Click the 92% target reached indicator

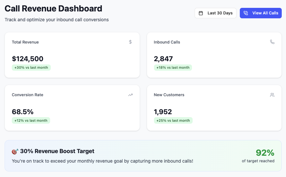coord(265,153)
